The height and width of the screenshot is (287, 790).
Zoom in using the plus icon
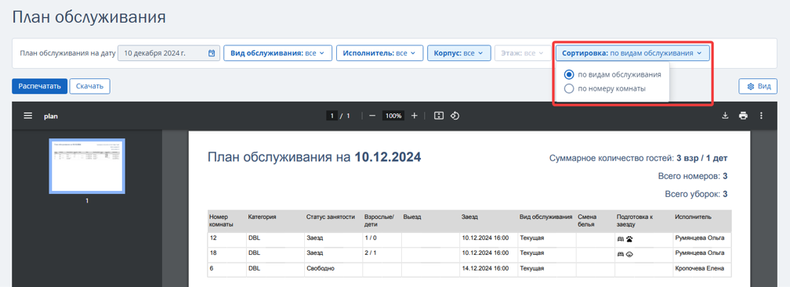pos(414,116)
